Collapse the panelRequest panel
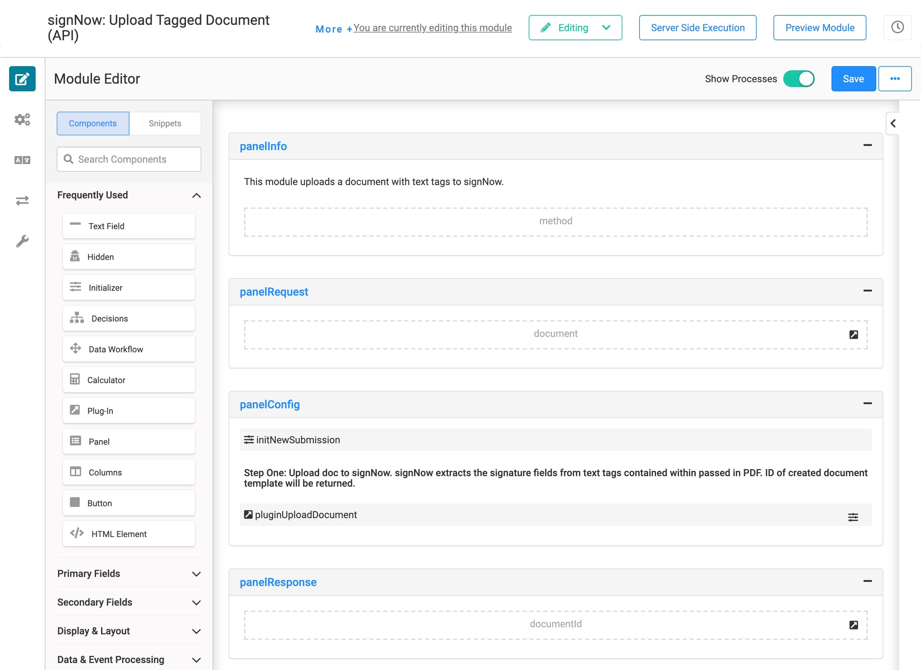This screenshot has height=670, width=921. [868, 290]
